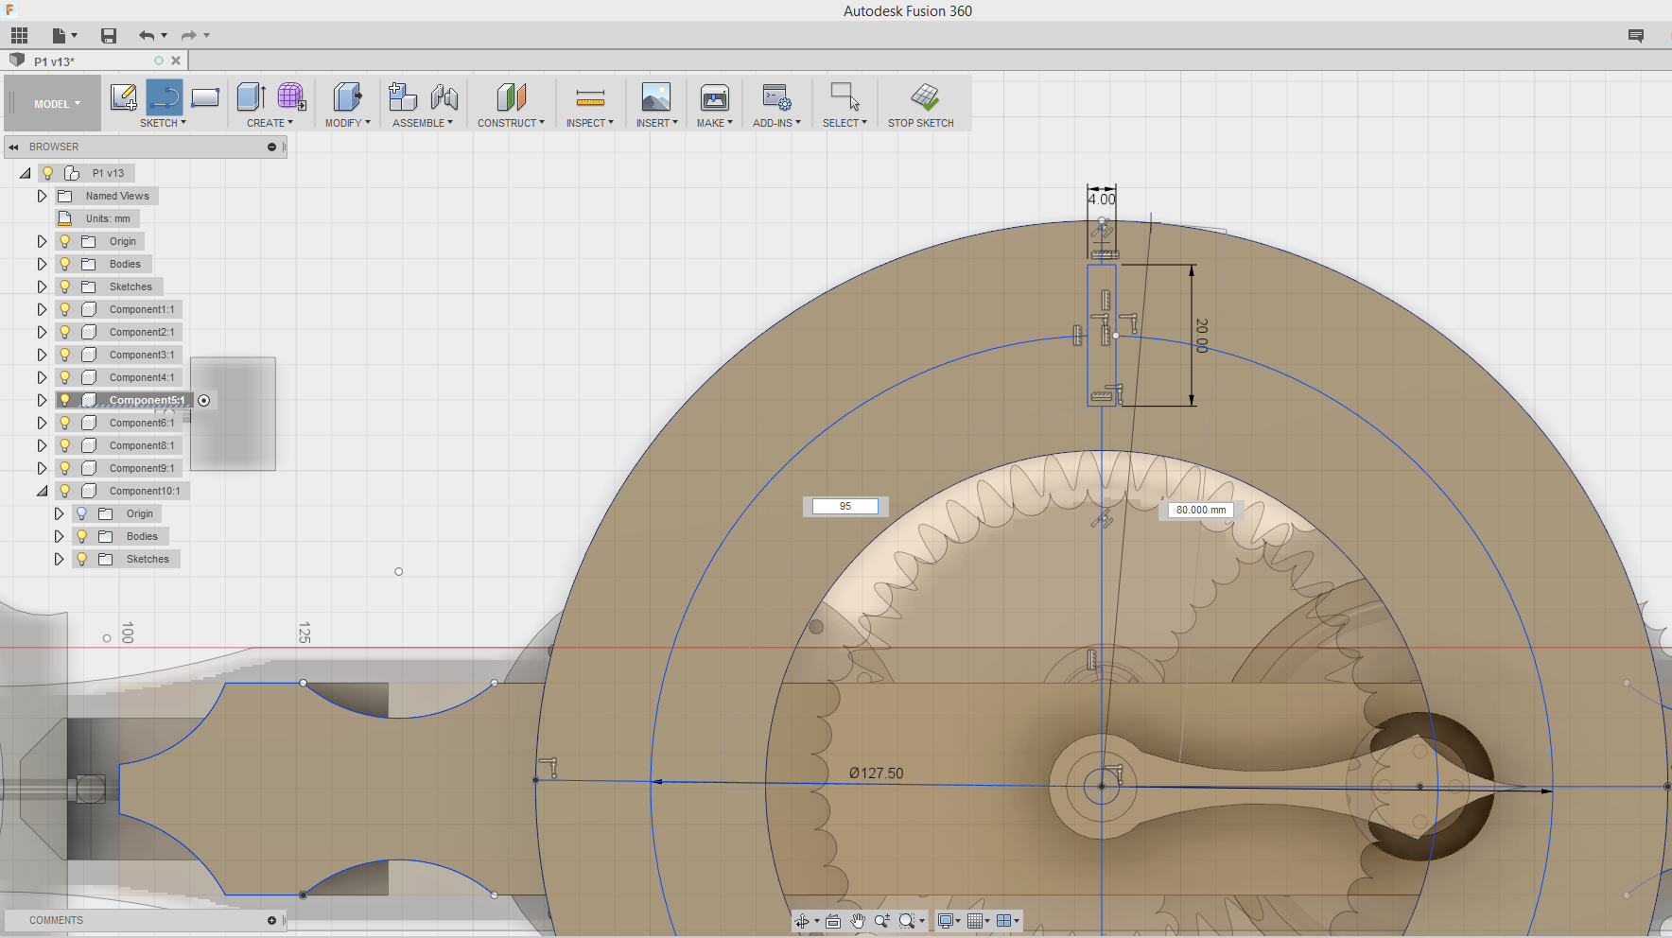The width and height of the screenshot is (1672, 938).
Task: Click the comments notification icon
Action: [1636, 36]
